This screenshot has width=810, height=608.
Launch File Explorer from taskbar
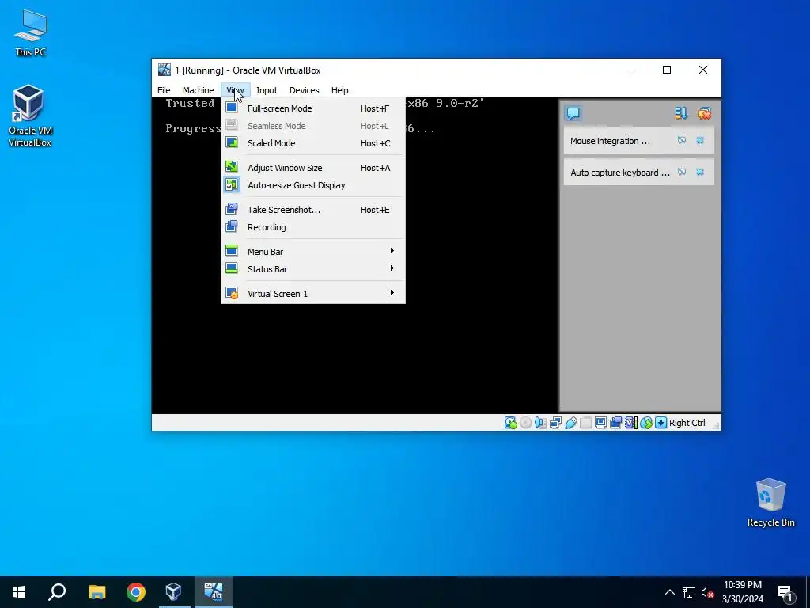click(97, 592)
